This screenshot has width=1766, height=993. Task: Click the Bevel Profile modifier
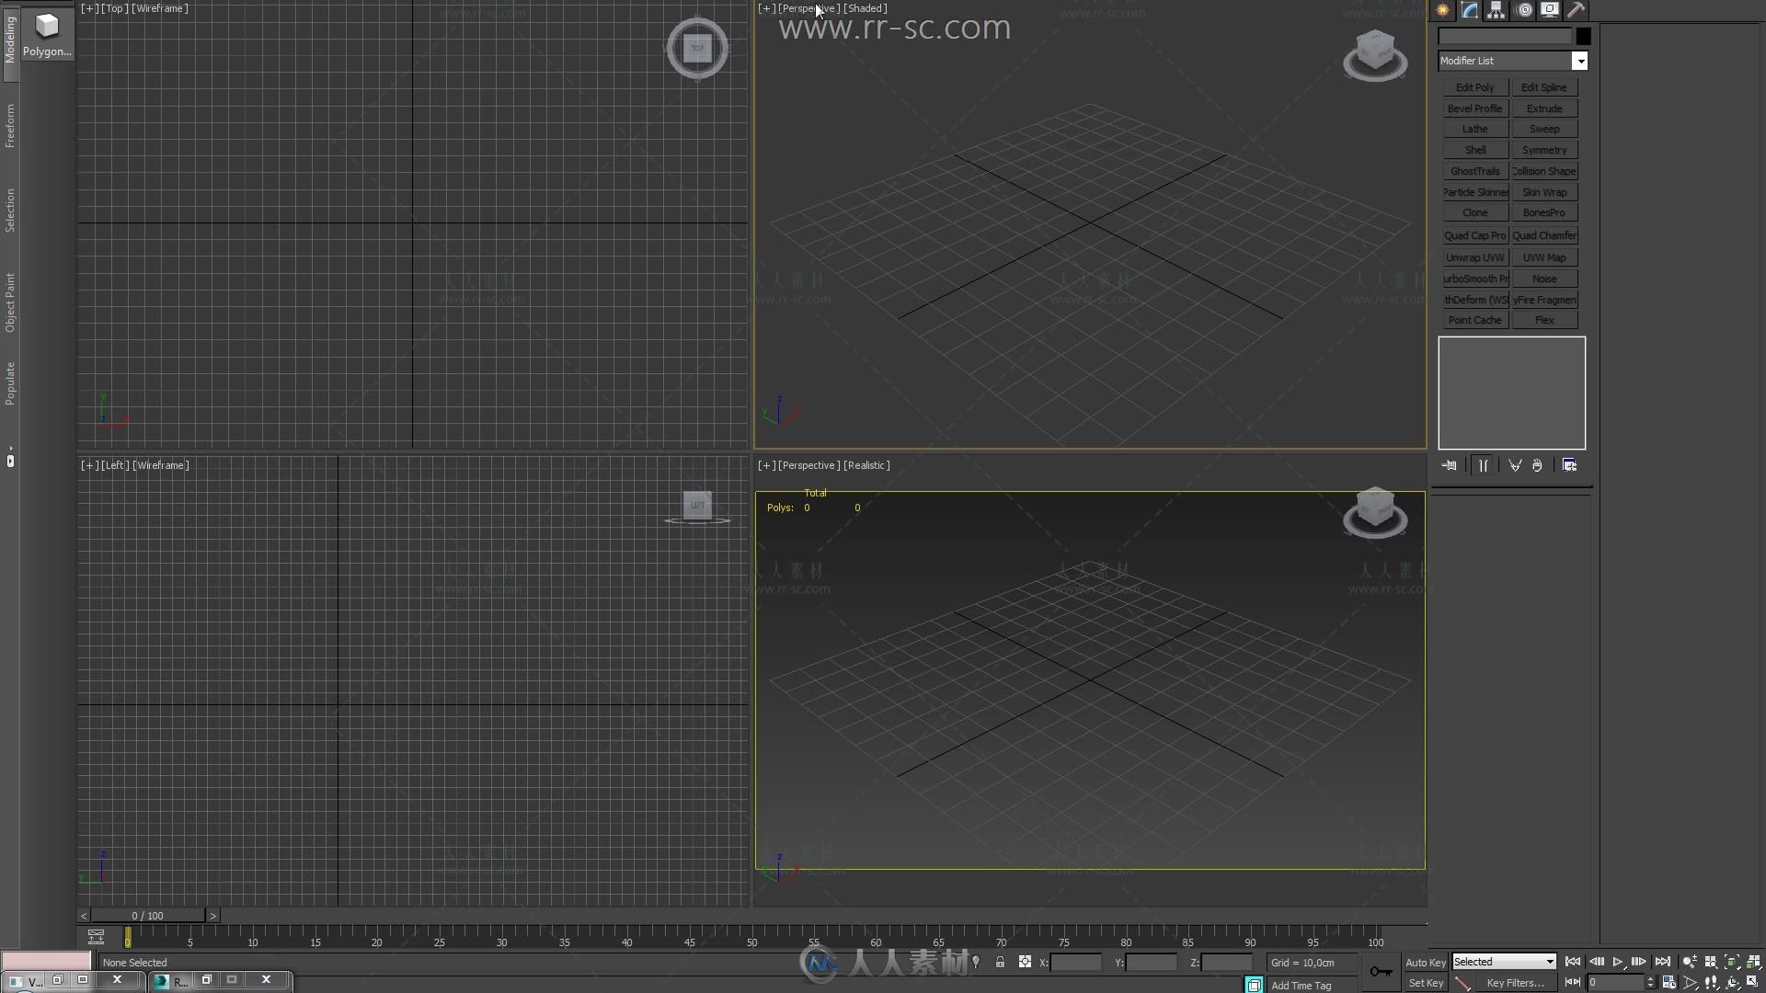click(1474, 108)
